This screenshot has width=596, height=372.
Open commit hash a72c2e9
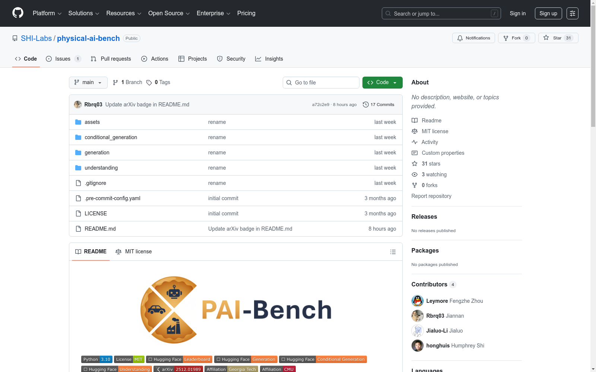coord(321,105)
